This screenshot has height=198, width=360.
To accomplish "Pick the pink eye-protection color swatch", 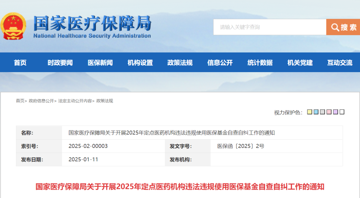I will [329, 112].
